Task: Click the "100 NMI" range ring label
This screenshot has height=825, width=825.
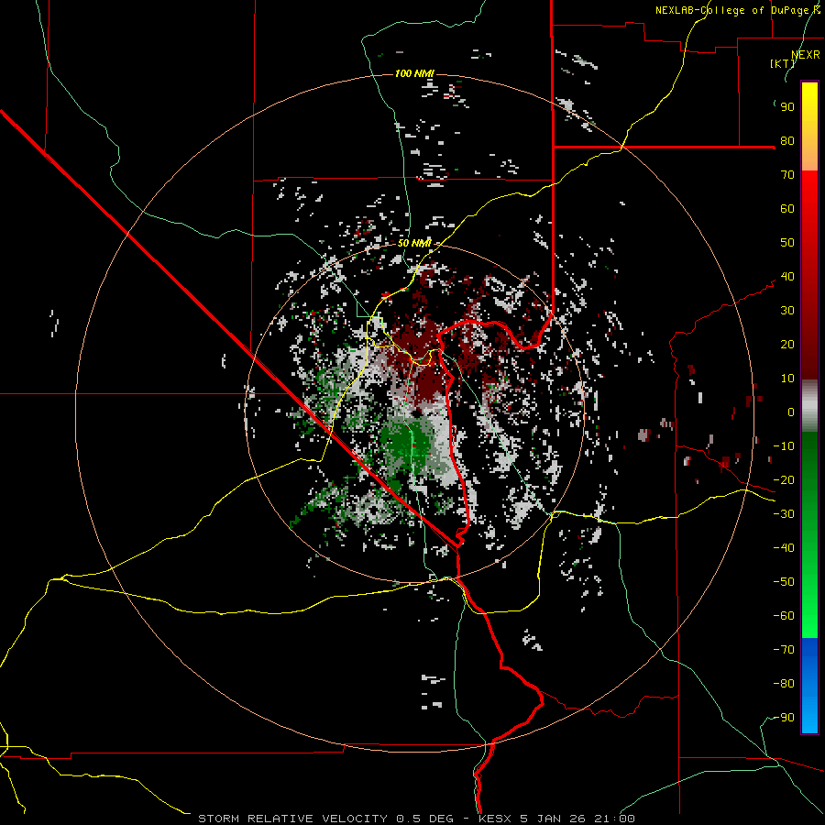Action: pyautogui.click(x=414, y=73)
